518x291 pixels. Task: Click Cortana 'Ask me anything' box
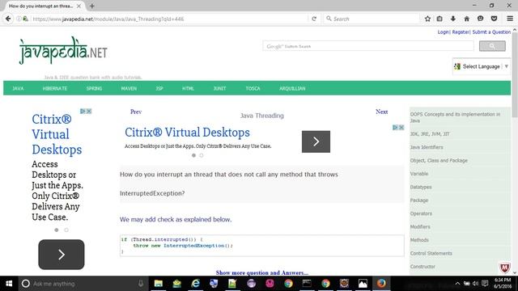[x=83, y=284]
